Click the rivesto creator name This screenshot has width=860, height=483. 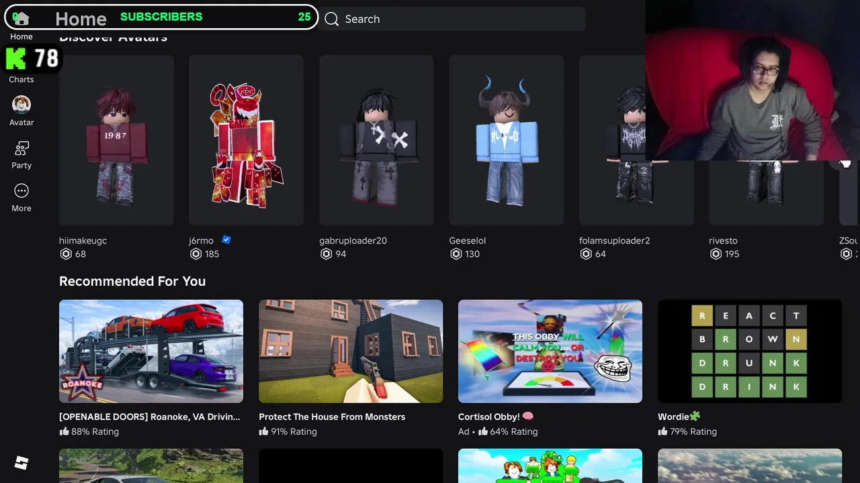tap(723, 240)
